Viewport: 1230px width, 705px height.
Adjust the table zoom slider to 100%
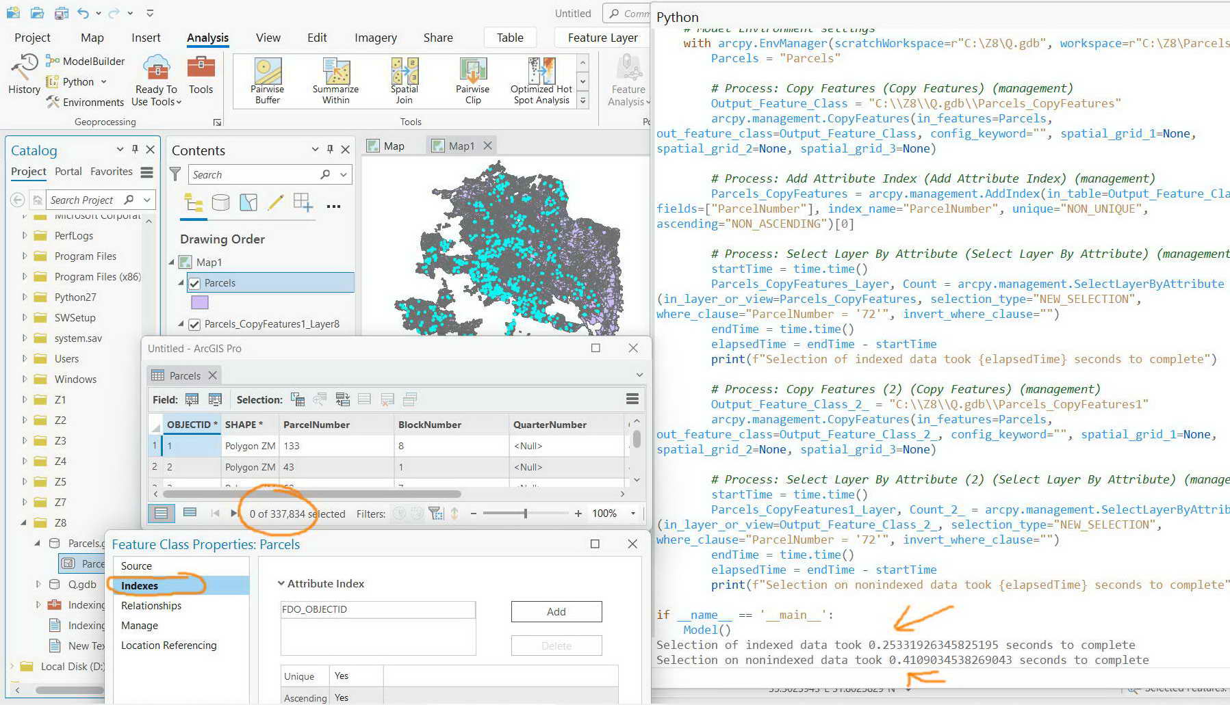pos(525,513)
